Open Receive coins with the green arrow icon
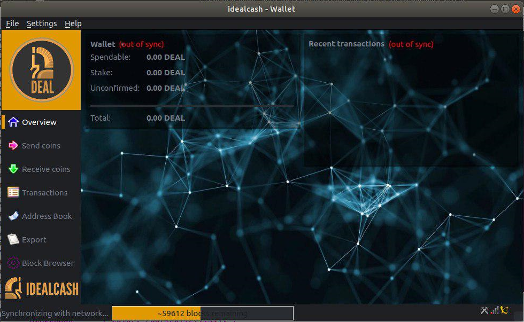The image size is (524, 322). coord(13,169)
